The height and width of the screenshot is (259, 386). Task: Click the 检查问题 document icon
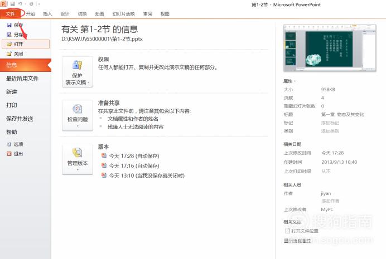tap(78, 109)
